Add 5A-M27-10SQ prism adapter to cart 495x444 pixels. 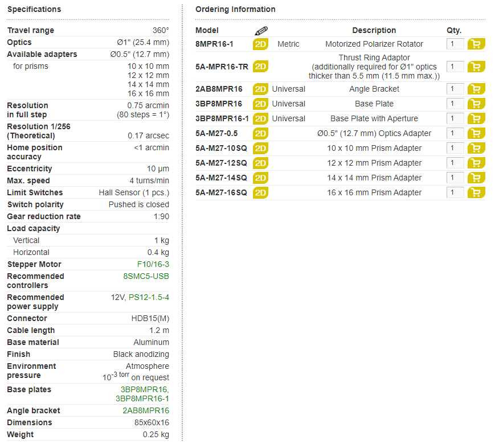[476, 148]
